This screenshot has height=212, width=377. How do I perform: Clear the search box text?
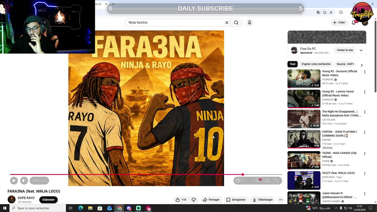coord(227,22)
